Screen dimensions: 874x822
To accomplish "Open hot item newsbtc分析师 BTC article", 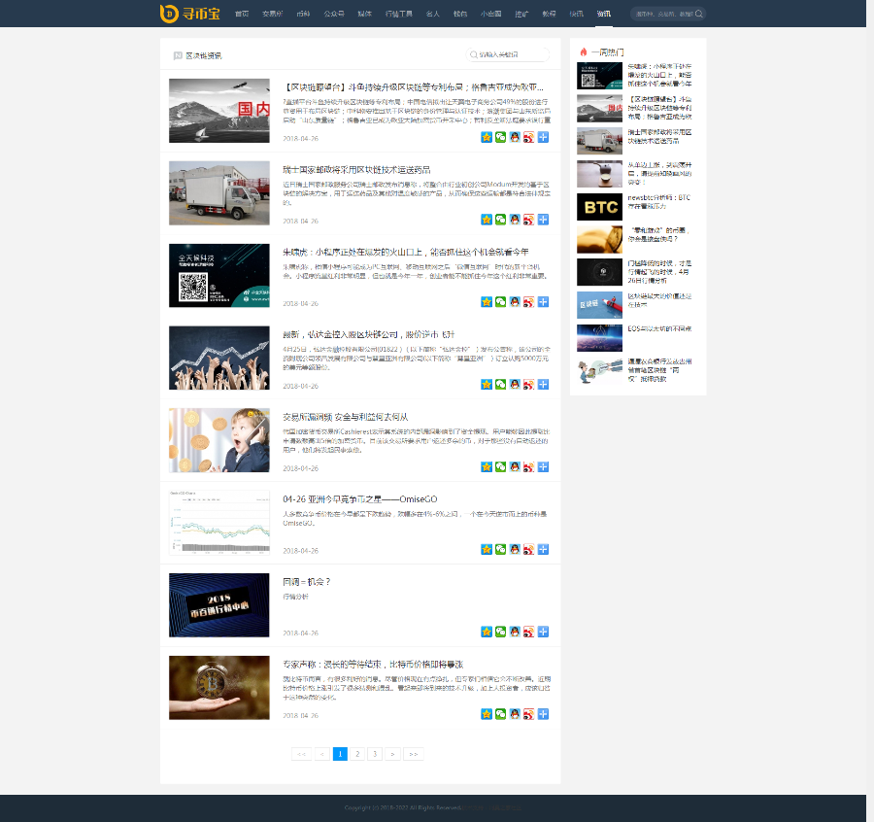I will pos(659,202).
